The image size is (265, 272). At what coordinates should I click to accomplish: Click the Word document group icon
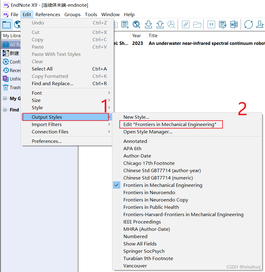[6, 53]
